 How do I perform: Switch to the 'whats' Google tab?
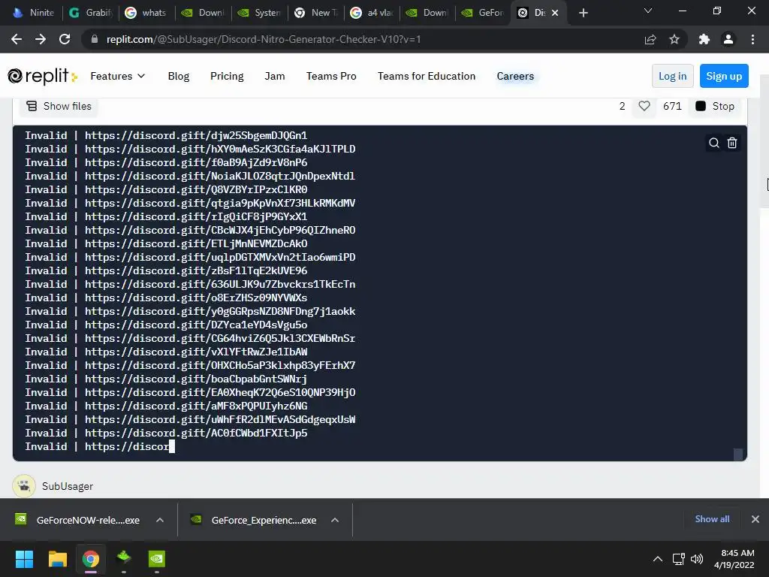(146, 13)
